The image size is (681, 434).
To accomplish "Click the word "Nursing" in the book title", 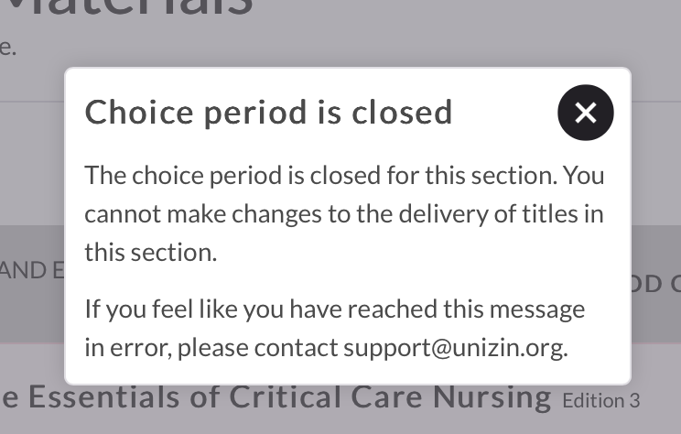I will [492, 399].
